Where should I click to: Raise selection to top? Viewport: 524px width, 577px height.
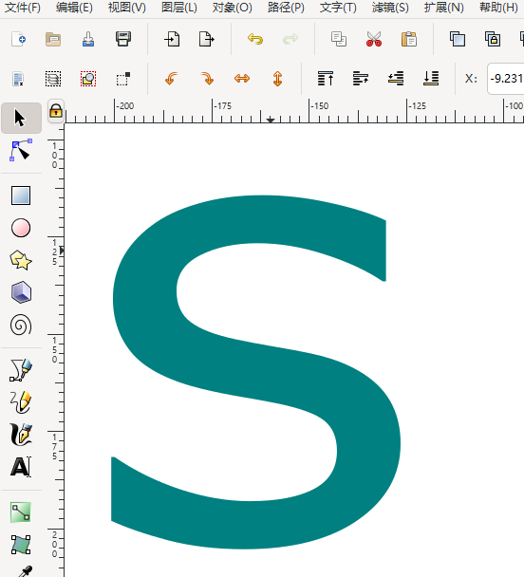click(x=326, y=79)
